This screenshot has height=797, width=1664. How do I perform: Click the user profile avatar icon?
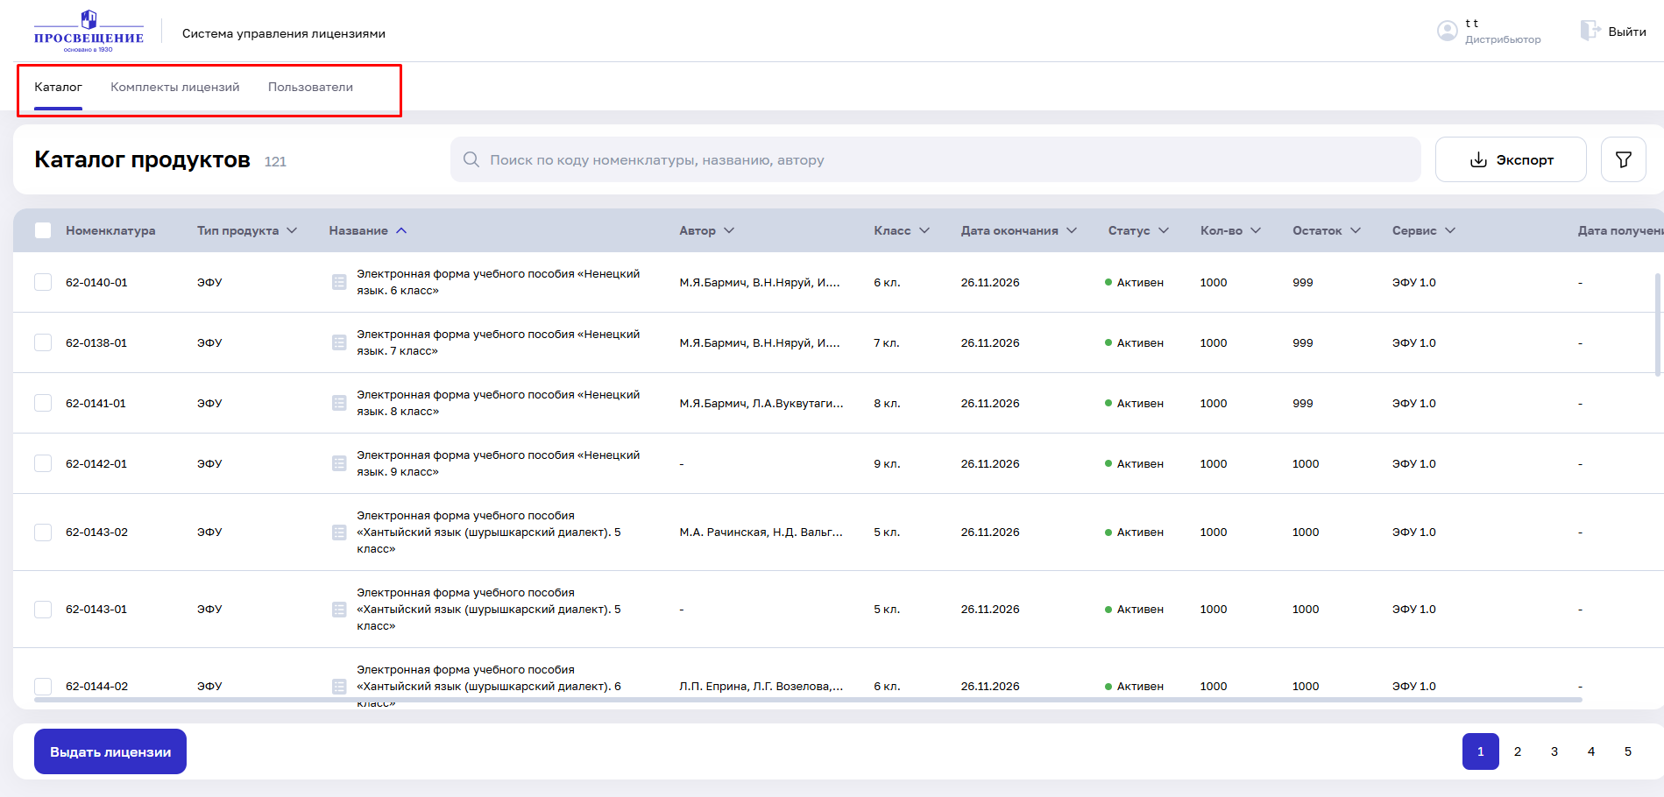(x=1447, y=32)
